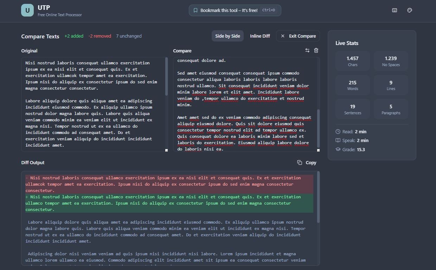Screen dimensions: 436x270
Task: Switch to Inline Diff view
Action: [x=260, y=36]
